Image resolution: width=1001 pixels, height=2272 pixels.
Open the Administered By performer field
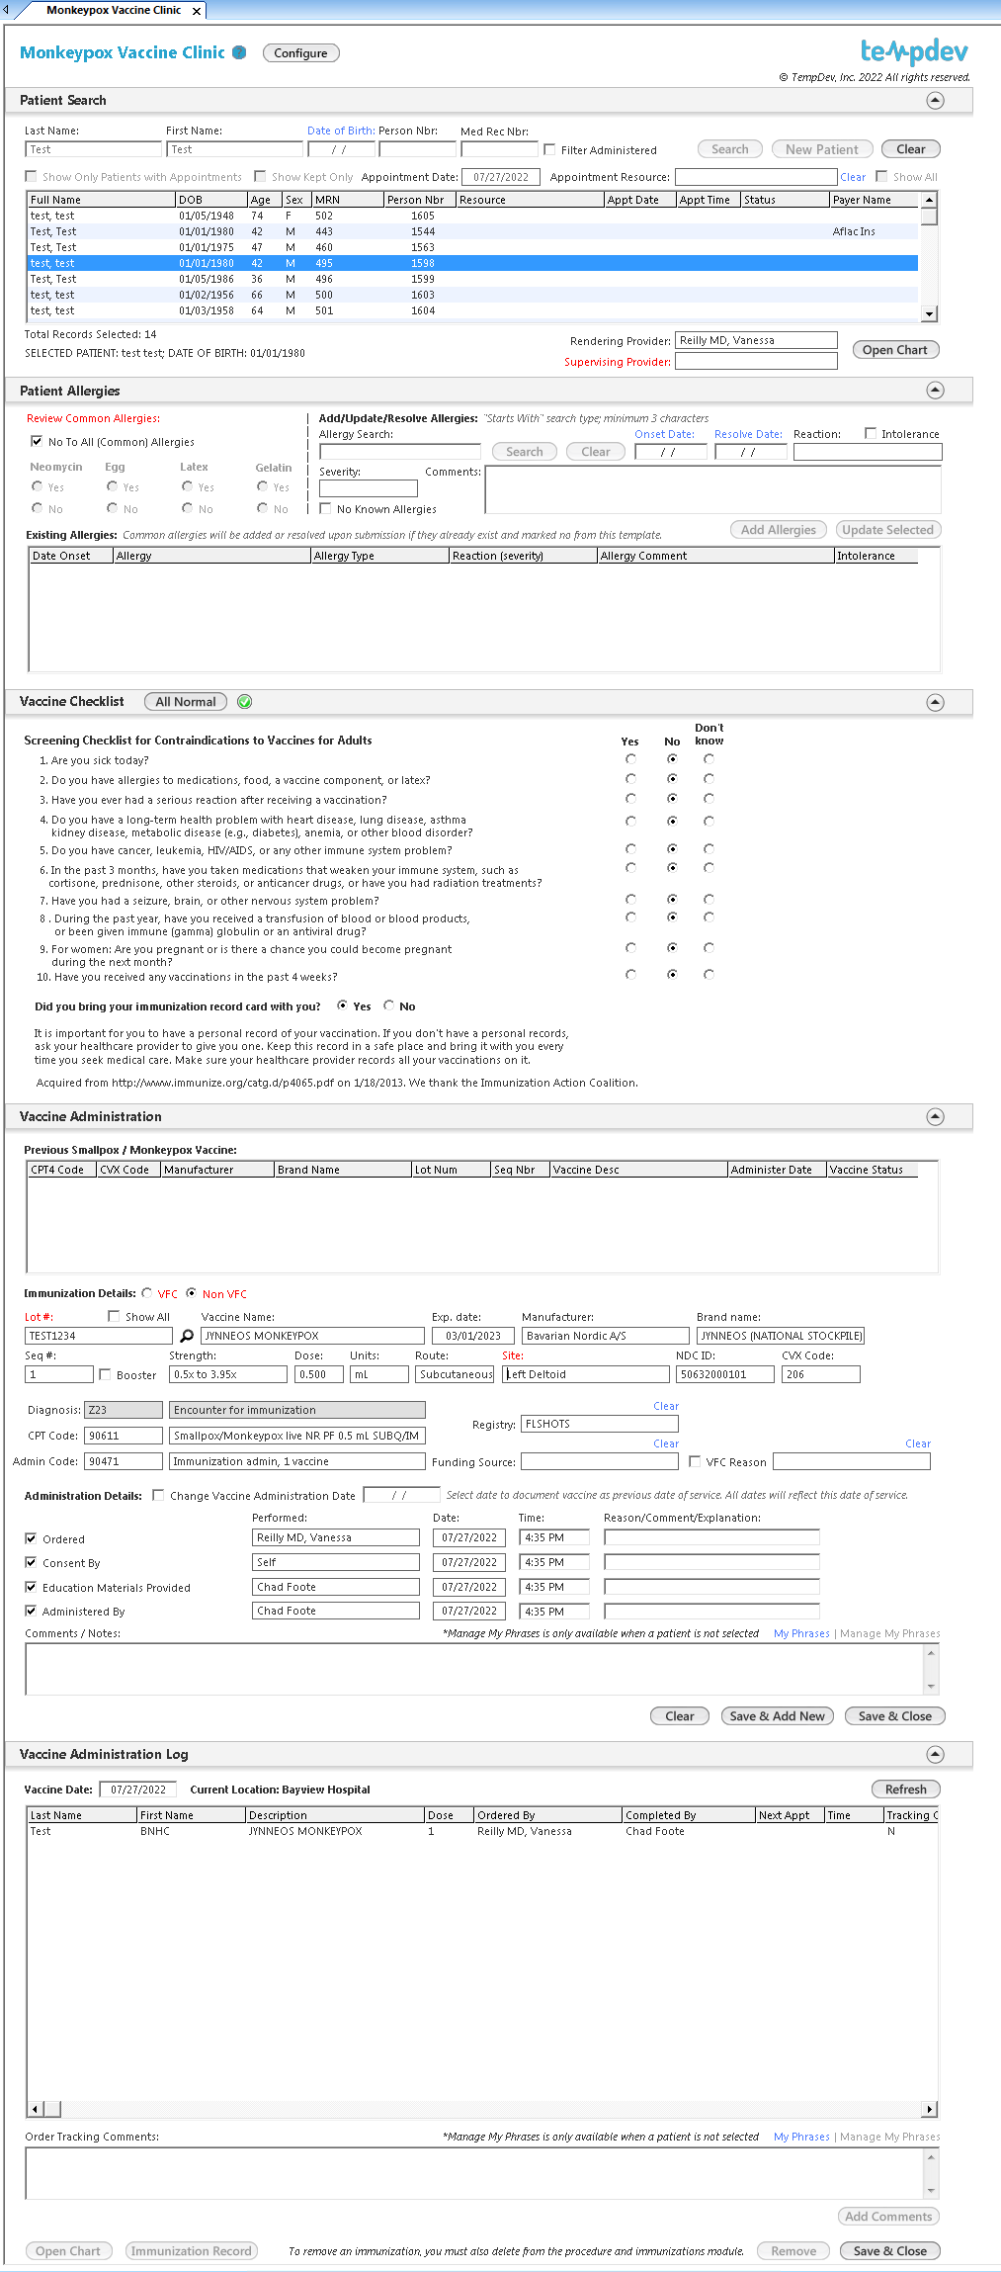tap(336, 1611)
